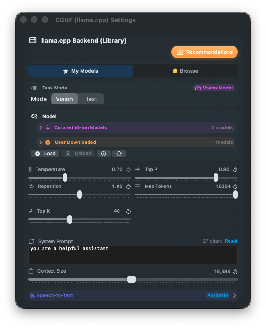Click the Repetition slider handle
This screenshot has height=328, width=266.
(80, 194)
